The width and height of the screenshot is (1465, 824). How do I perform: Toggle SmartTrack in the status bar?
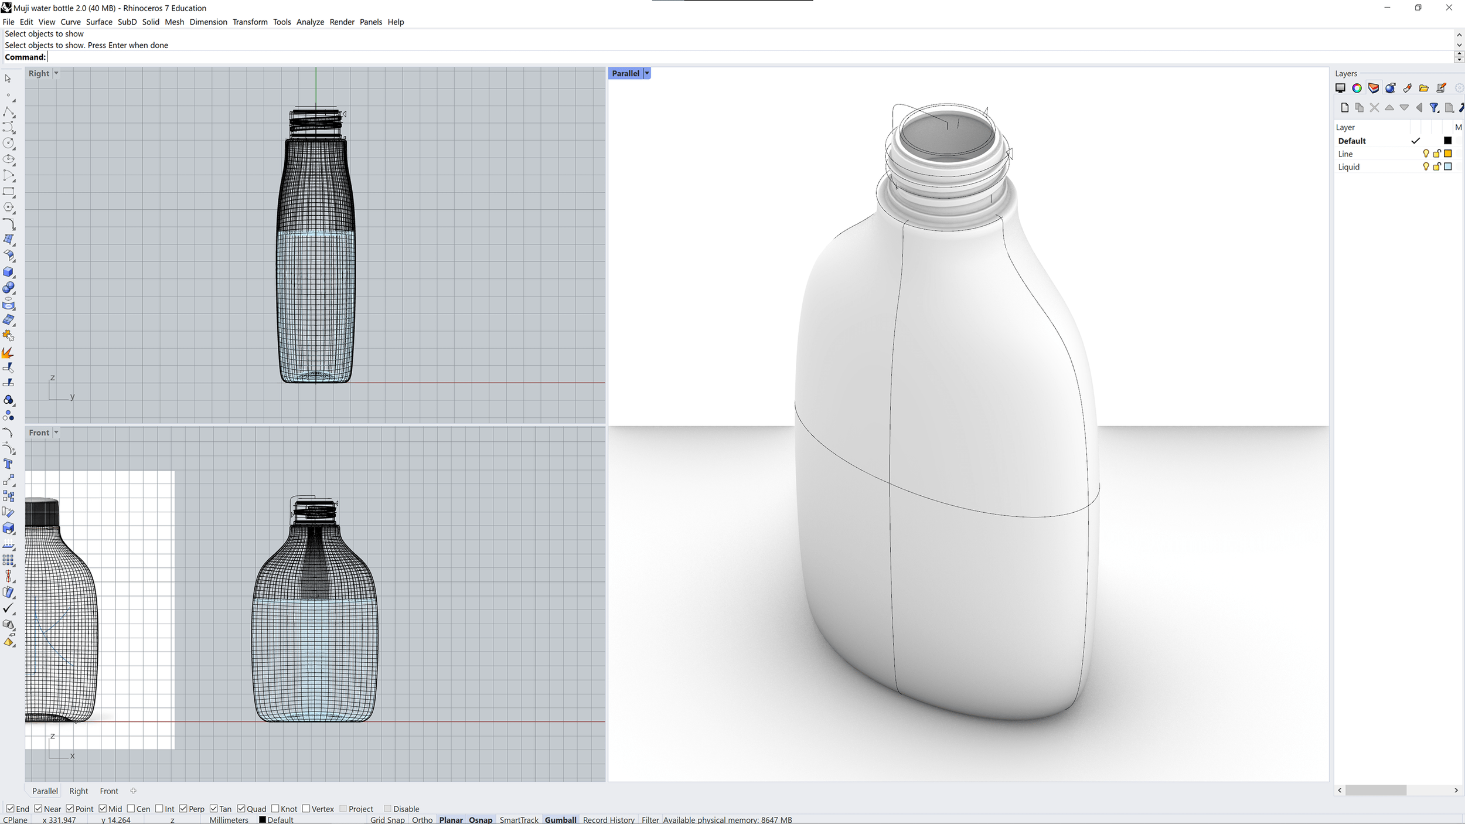pyautogui.click(x=519, y=819)
